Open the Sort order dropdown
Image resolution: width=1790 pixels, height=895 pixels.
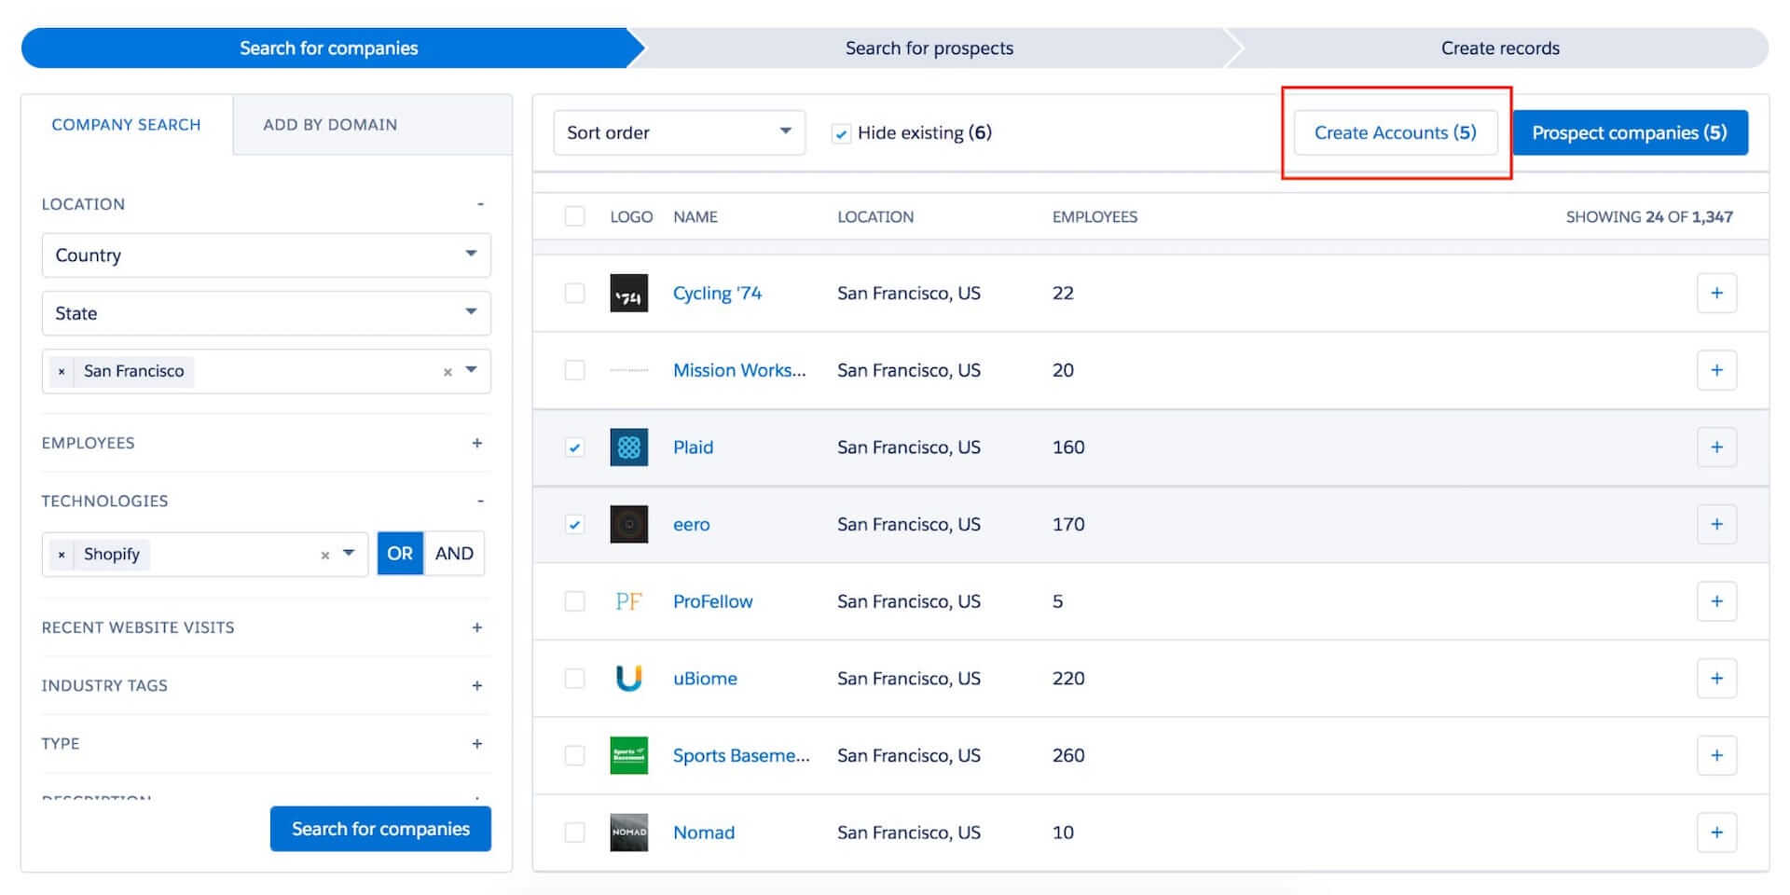679,132
